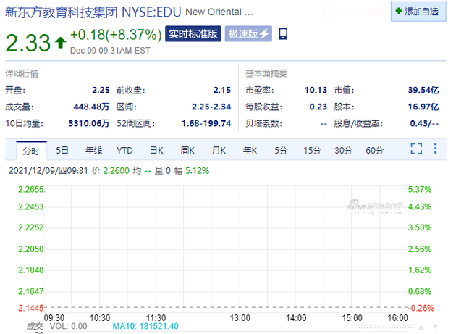The height and width of the screenshot is (334, 456).
Task: Click the 开盘 value 2.25
Action: coord(101,91)
